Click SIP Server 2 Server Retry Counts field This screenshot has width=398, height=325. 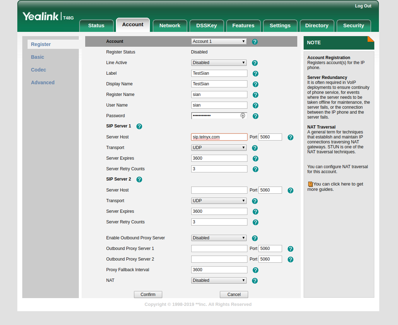click(x=219, y=222)
